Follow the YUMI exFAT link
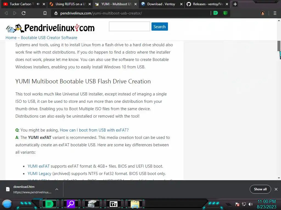 (x=38, y=166)
